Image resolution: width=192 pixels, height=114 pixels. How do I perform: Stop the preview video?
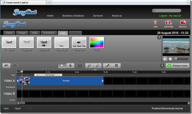coord(170,59)
